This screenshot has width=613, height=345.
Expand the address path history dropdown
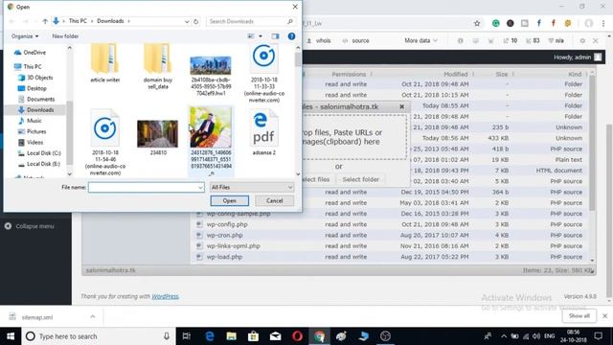187,21
